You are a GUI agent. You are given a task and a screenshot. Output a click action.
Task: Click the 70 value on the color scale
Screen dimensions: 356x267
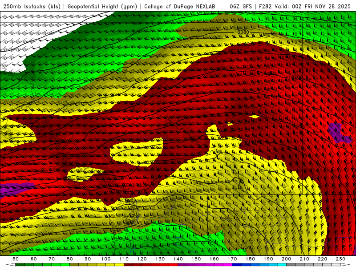tap(52, 259)
